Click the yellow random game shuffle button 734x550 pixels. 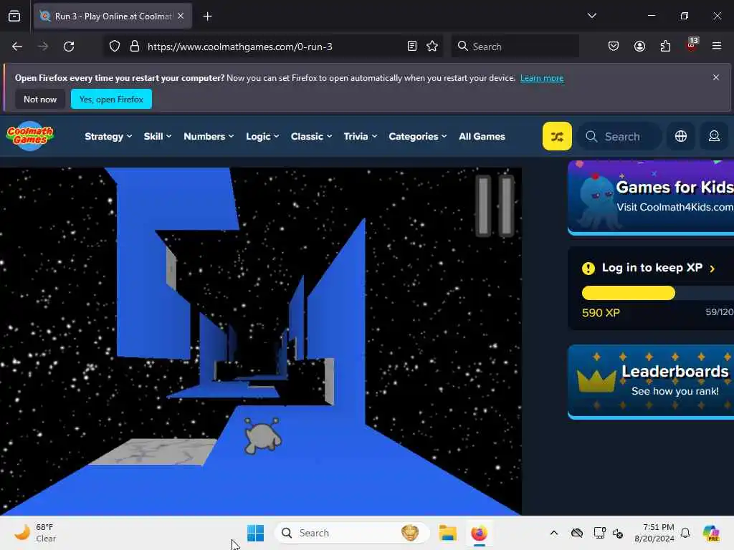click(x=556, y=136)
